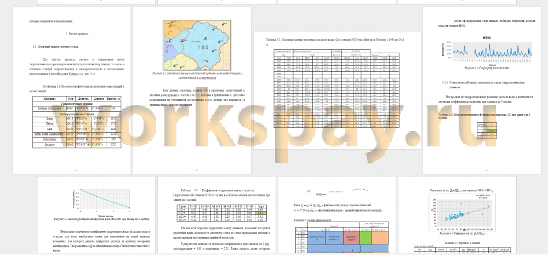Click the 'Метеорологические станции' table row

click(x=77, y=114)
